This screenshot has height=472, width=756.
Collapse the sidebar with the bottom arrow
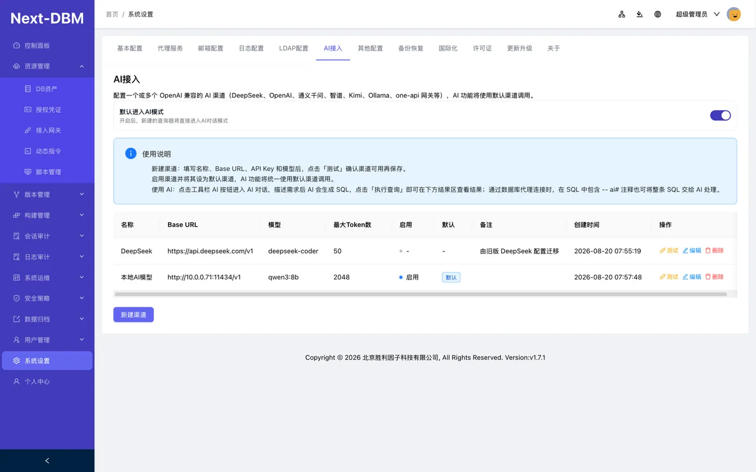[x=47, y=461]
